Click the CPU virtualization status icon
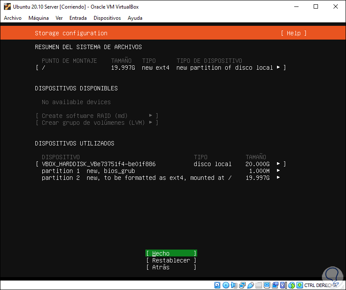Image resolution: width=346 pixels, height=290 pixels. coord(283,285)
